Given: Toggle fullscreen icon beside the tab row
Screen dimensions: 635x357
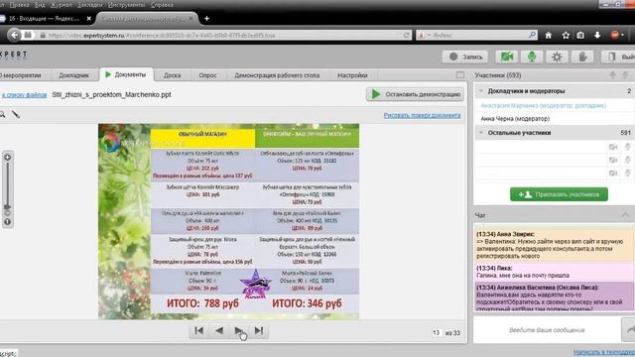Looking at the screenshot, I should click(x=460, y=75).
